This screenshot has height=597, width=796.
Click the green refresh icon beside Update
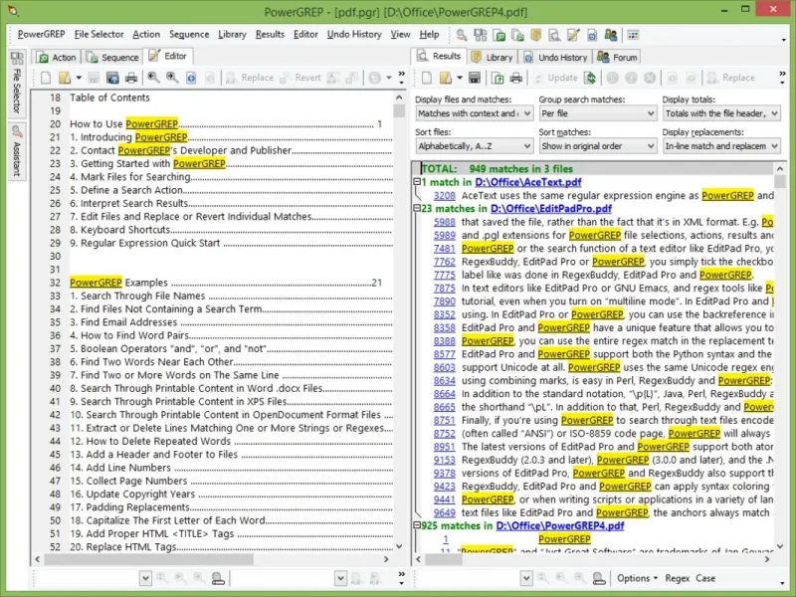(x=590, y=78)
